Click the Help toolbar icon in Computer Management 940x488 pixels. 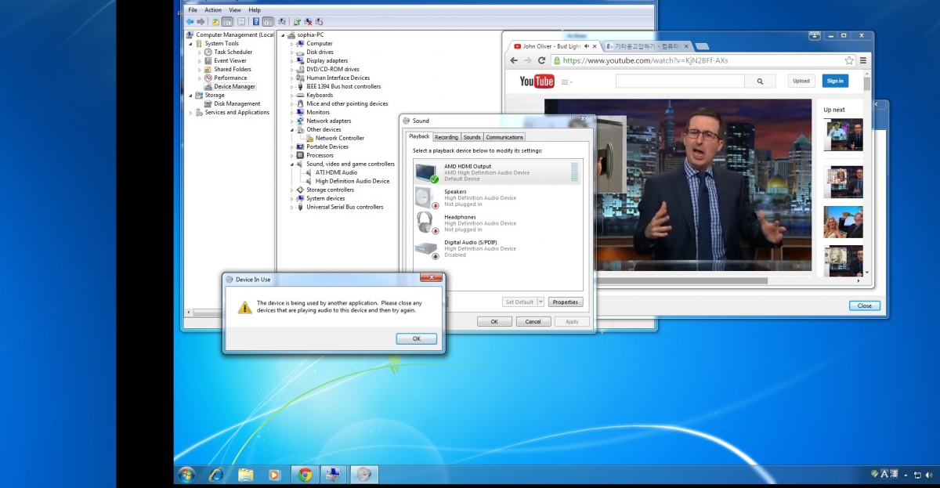click(255, 22)
